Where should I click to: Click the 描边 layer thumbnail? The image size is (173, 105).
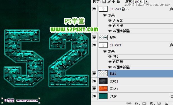tap(103, 74)
